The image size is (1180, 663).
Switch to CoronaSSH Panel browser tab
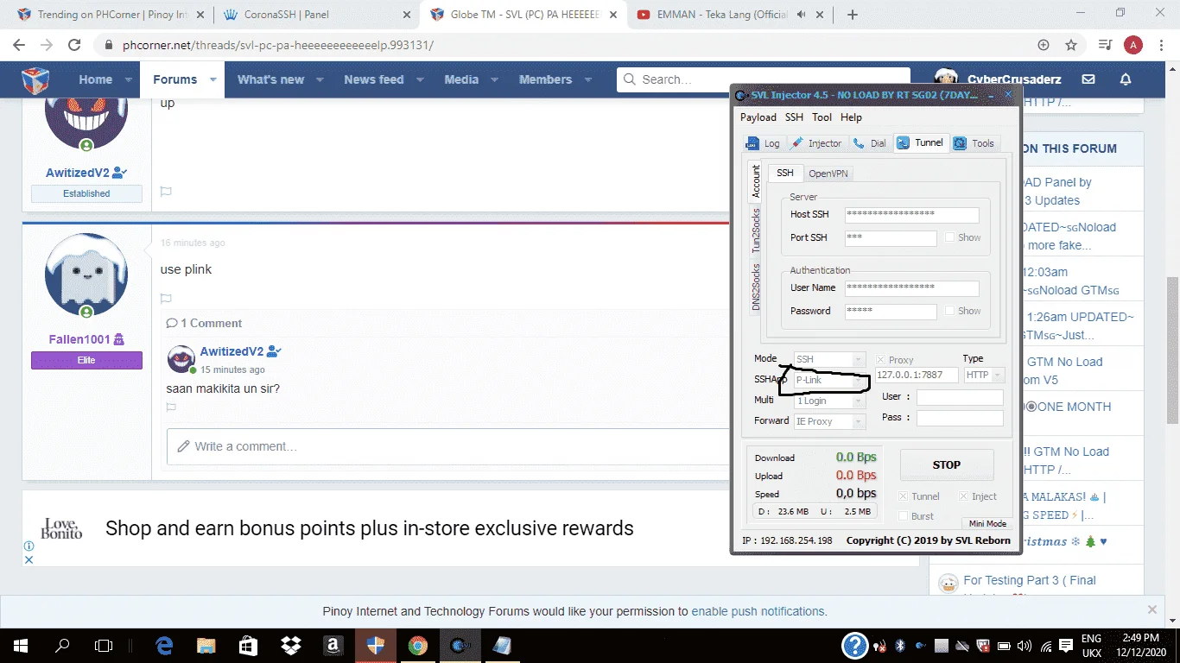[x=317, y=15]
